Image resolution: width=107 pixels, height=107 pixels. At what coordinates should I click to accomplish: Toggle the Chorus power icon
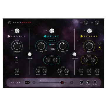9,36
